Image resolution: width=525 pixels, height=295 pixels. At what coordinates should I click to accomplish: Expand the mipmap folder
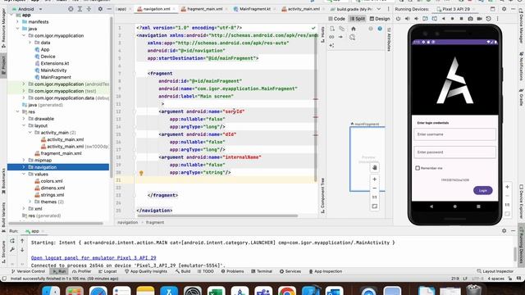tap(24, 161)
